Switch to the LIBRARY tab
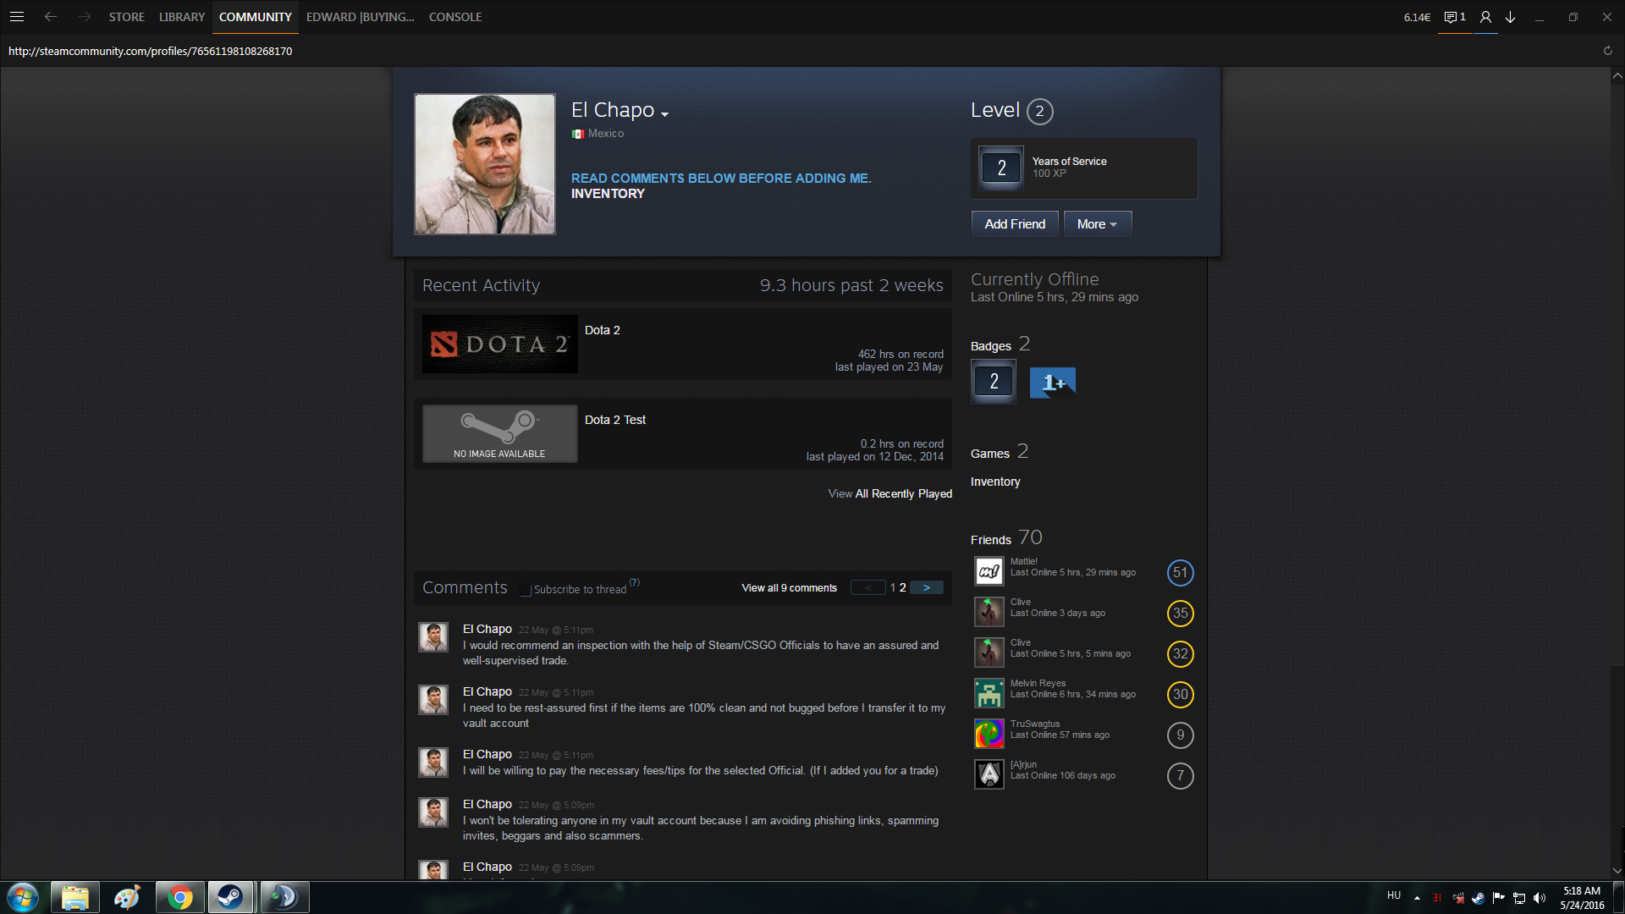The image size is (1625, 914). click(x=181, y=17)
